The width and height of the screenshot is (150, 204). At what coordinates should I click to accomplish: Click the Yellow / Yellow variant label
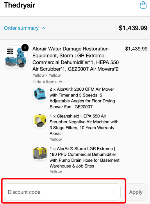[x=47, y=75]
